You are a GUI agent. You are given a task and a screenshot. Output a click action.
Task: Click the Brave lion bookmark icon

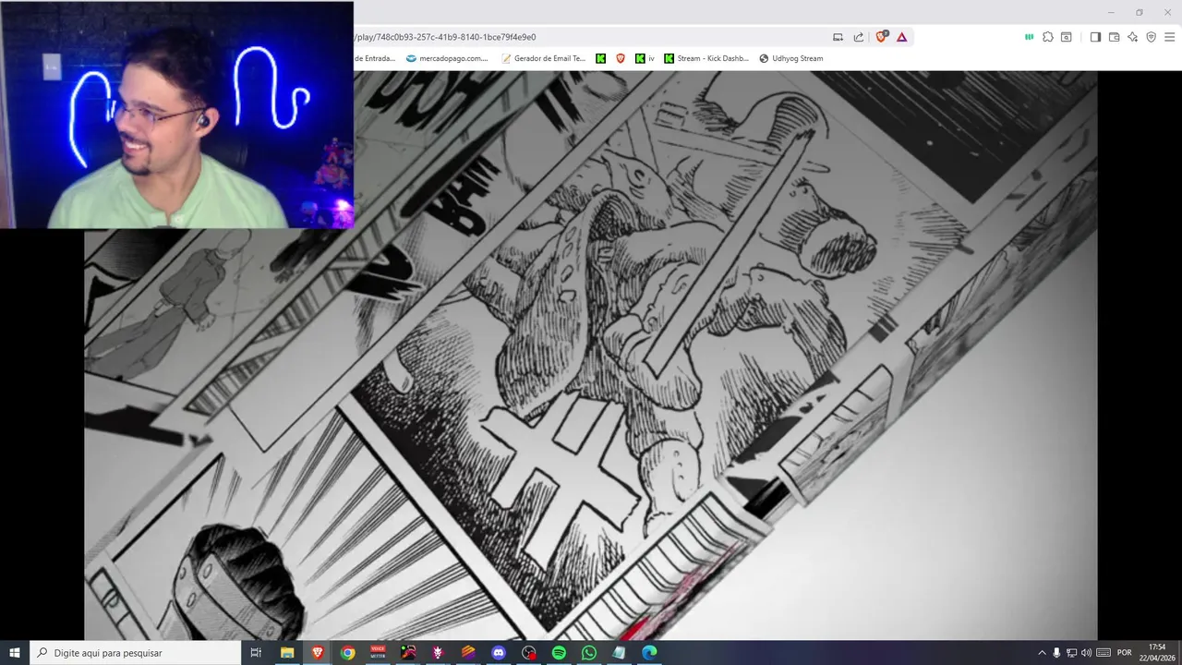click(621, 58)
